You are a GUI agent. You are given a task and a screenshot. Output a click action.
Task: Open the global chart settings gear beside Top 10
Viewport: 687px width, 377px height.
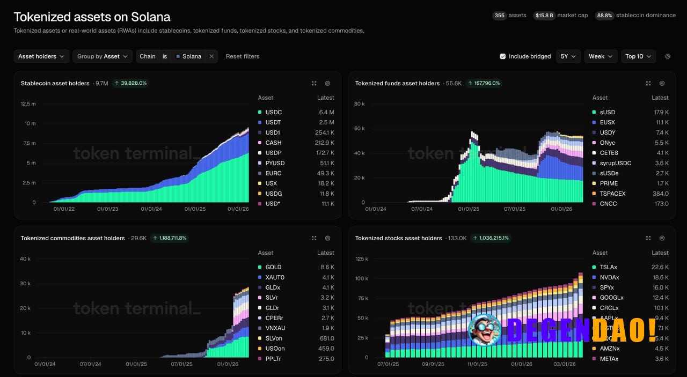[668, 56]
